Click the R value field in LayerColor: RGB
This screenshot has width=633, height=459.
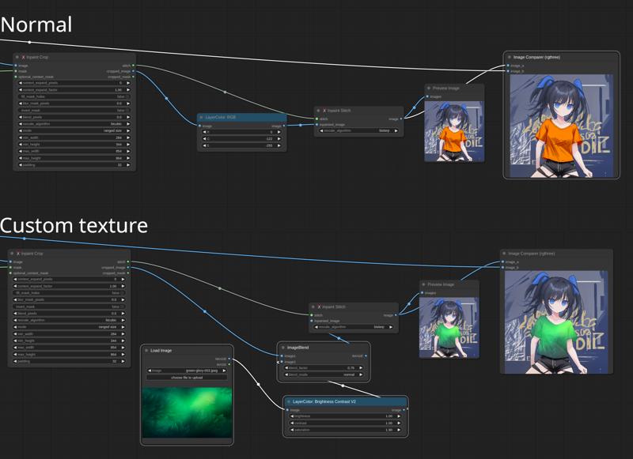coord(242,132)
